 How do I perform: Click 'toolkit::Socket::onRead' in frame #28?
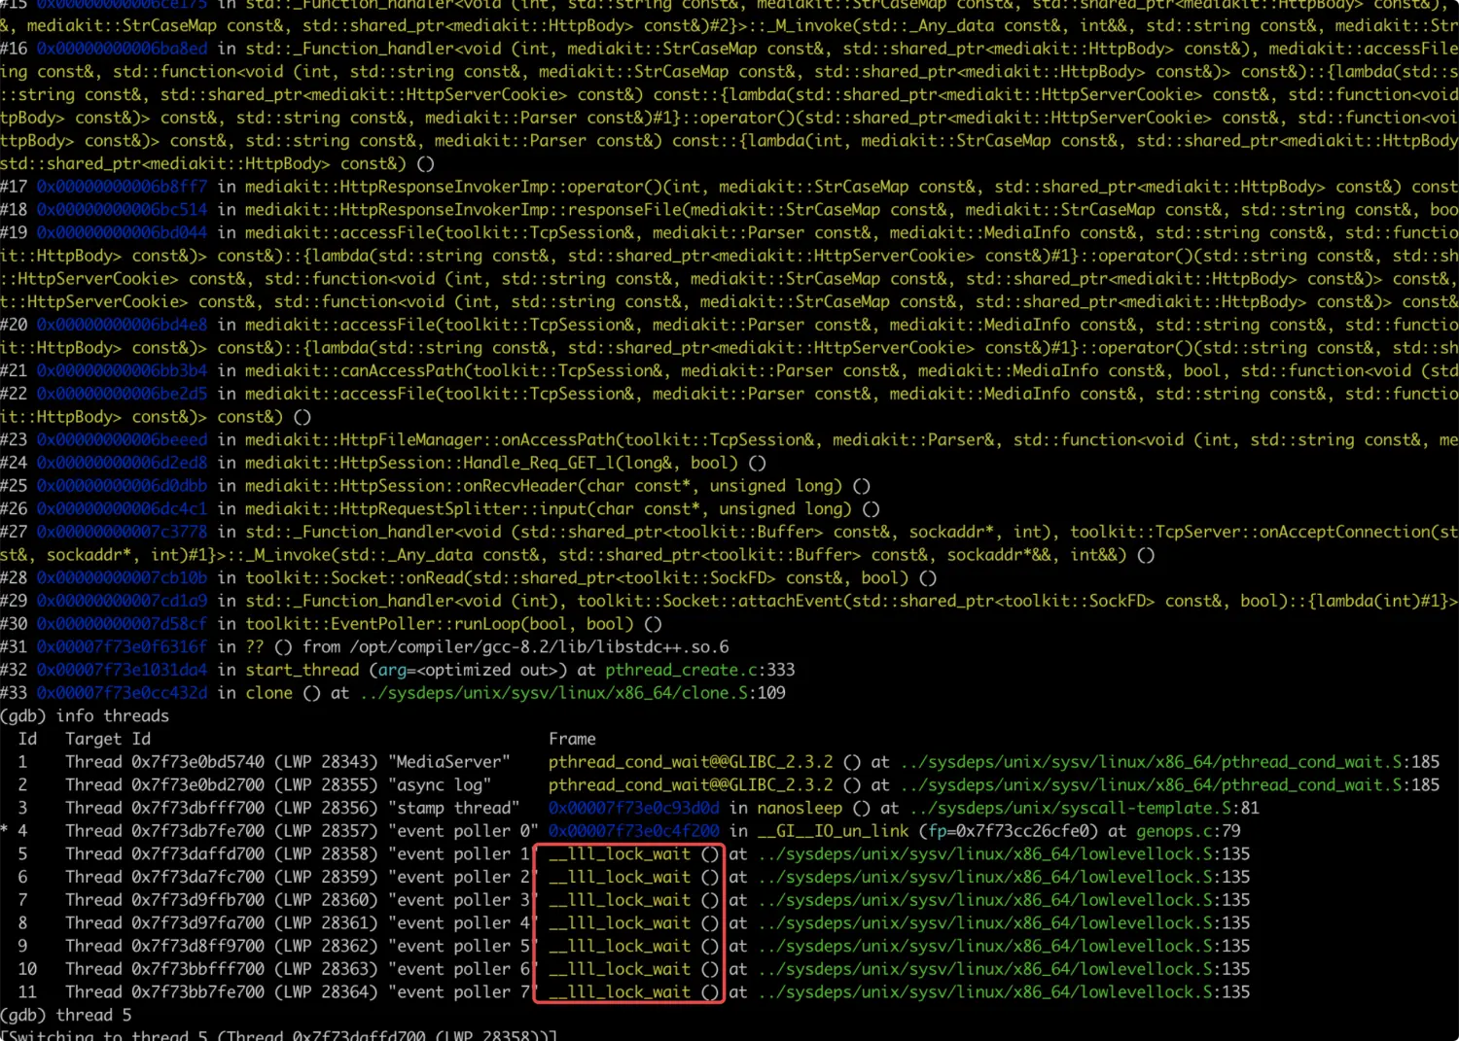pos(354,577)
